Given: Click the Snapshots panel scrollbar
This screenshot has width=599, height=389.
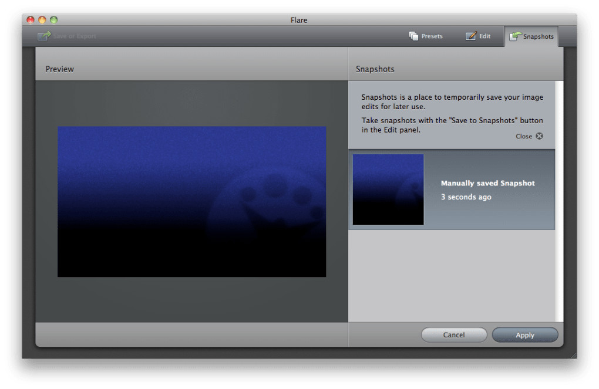Looking at the screenshot, I should [559, 201].
